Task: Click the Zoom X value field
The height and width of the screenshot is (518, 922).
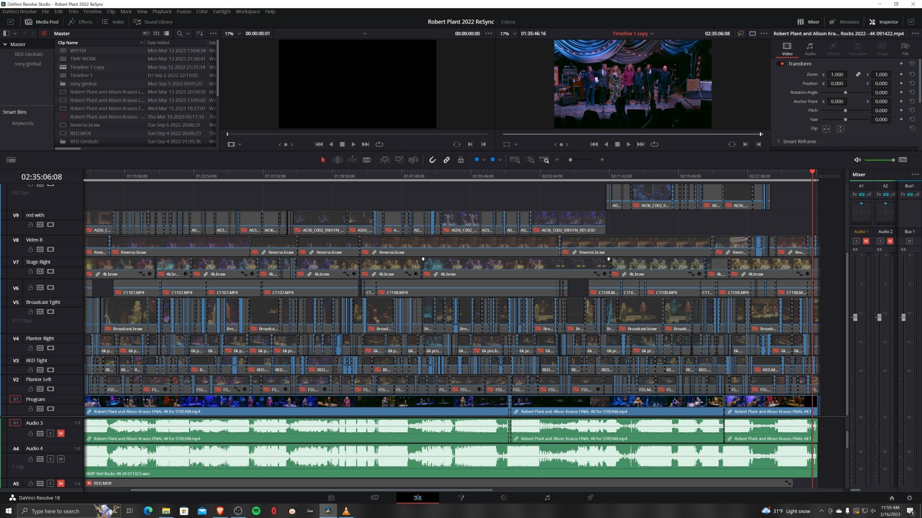Action: pyautogui.click(x=837, y=74)
